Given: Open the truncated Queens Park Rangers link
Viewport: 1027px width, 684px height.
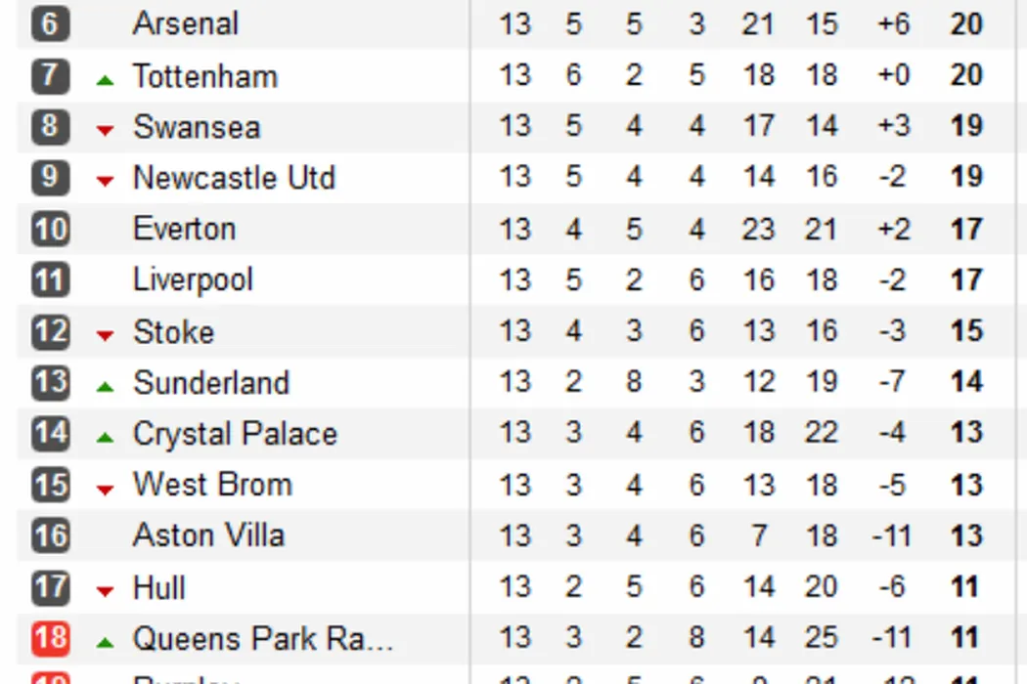Looking at the screenshot, I should point(262,639).
